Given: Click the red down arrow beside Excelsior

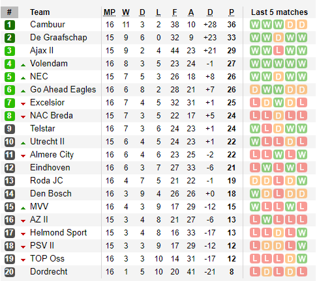Looking at the screenshot, I should click(x=23, y=104).
